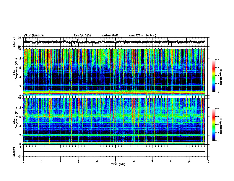Click the "2" kHz tick on ch.2 spectrogram axis
234x181 pixels.
pos(20,135)
